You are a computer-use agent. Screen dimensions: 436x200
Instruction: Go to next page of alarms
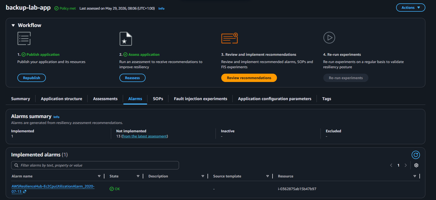point(406,165)
